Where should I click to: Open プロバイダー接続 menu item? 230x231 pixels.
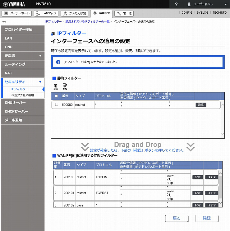(x=23, y=30)
